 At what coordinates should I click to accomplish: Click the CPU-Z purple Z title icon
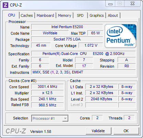[5, 5]
